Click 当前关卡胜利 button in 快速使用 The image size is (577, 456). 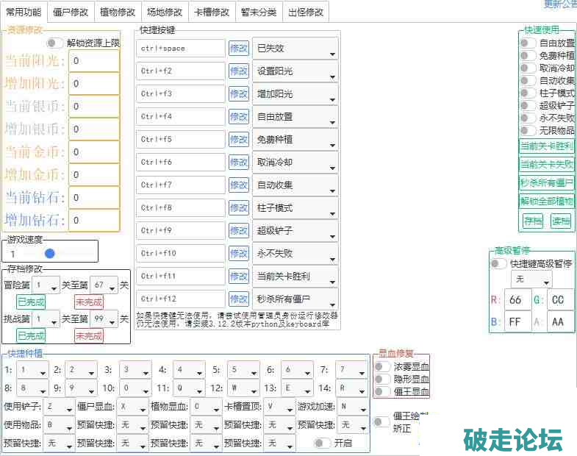pyautogui.click(x=546, y=146)
